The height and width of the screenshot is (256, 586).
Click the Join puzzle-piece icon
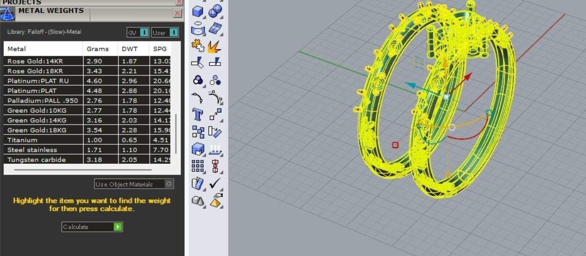197,46
